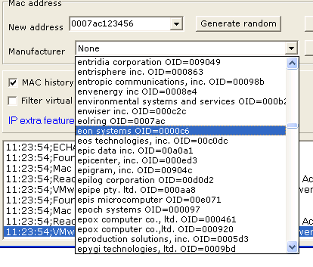The width and height of the screenshot is (313, 267).
Task: Collapse the Manufacturer dropdown arrow
Action: [x=291, y=48]
